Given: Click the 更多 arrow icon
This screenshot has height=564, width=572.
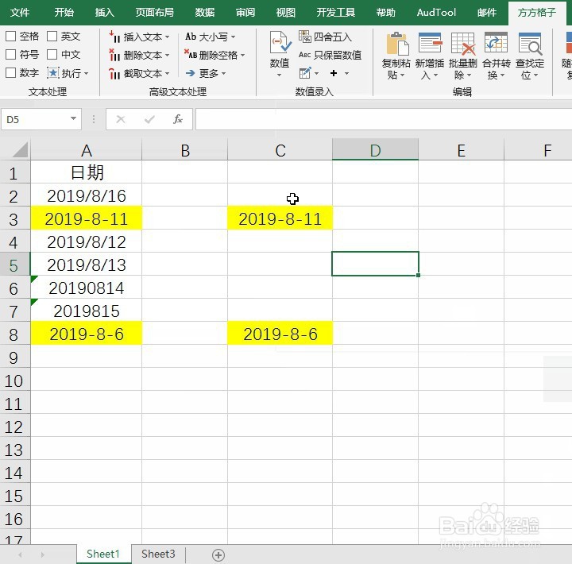Looking at the screenshot, I should [x=191, y=73].
